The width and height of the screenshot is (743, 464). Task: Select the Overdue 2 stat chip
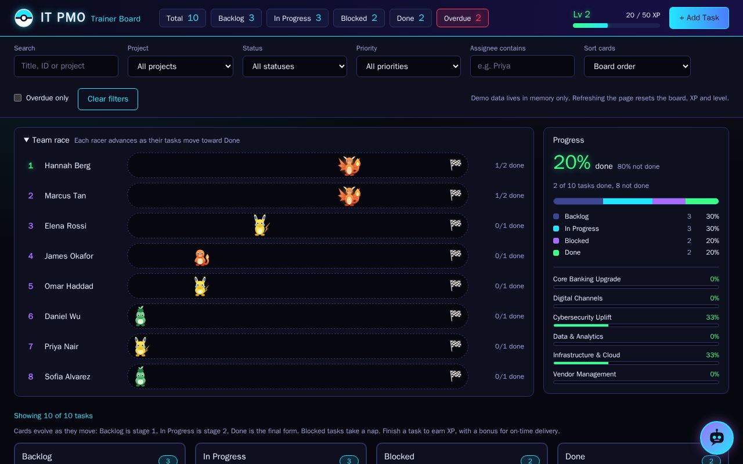click(463, 18)
